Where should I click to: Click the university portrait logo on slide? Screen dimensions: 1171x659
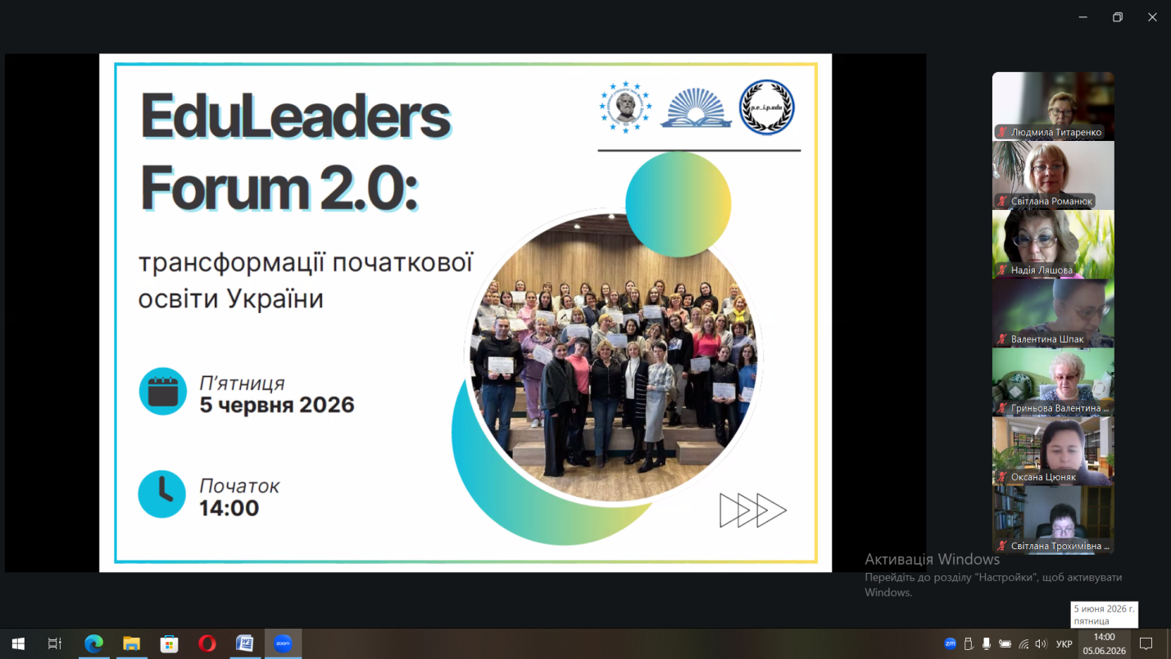click(x=625, y=107)
